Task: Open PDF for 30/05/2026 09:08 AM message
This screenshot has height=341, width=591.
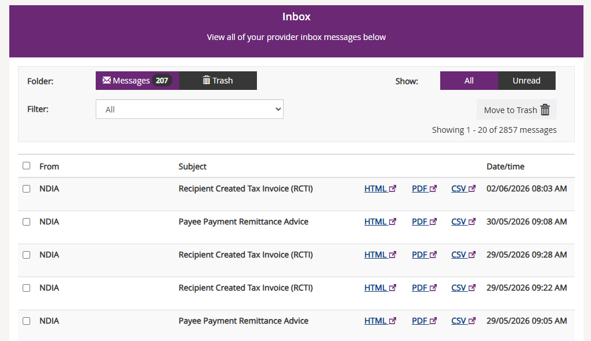Action: 424,222
